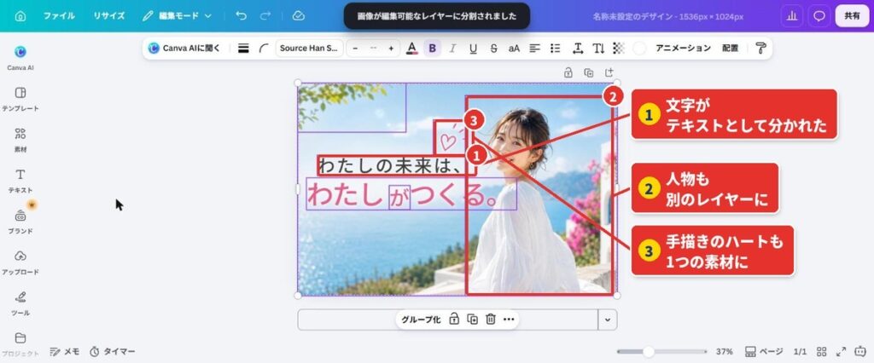Switch to grid view
This screenshot has height=363, width=874.
click(821, 352)
